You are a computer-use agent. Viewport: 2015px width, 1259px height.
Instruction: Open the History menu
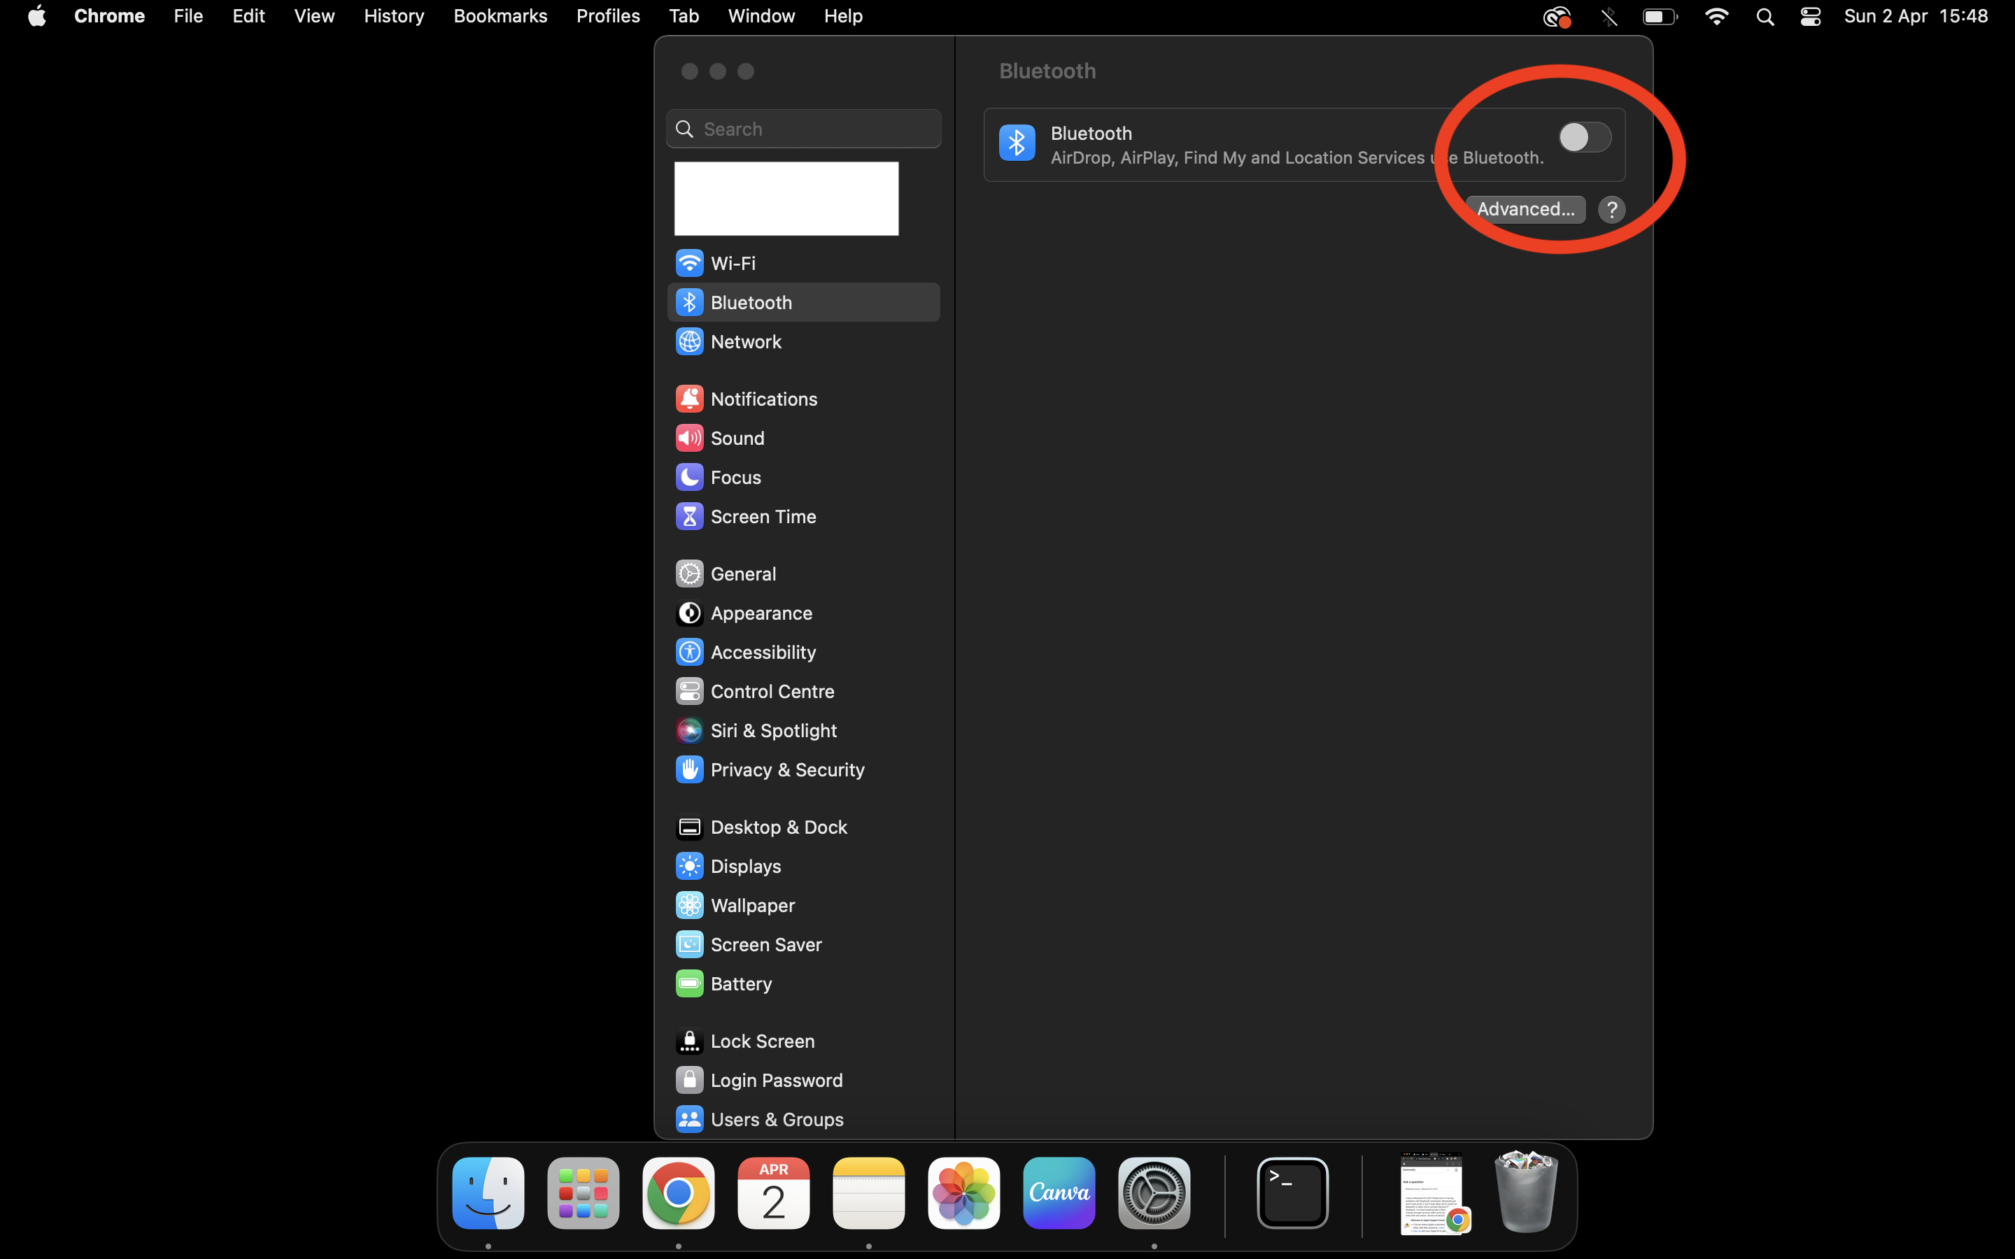tap(394, 16)
